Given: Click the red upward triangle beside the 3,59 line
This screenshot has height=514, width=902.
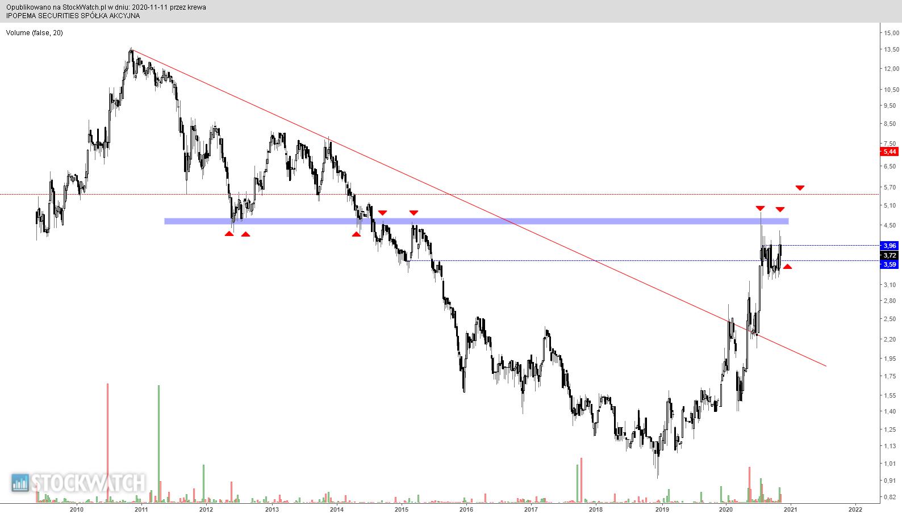Looking at the screenshot, I should coord(787,266).
